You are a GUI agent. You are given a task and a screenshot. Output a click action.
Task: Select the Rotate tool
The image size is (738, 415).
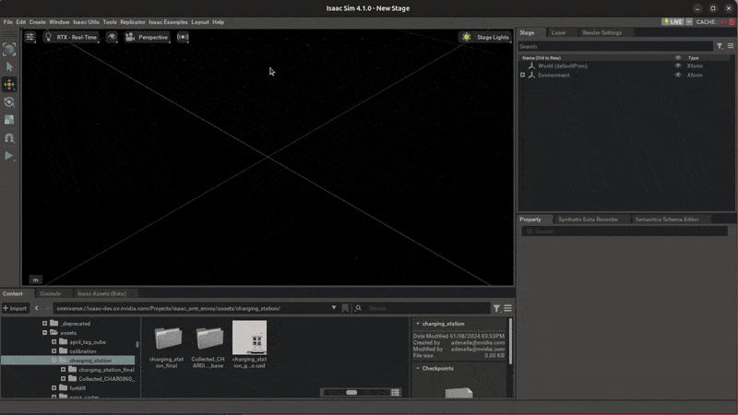[9, 102]
